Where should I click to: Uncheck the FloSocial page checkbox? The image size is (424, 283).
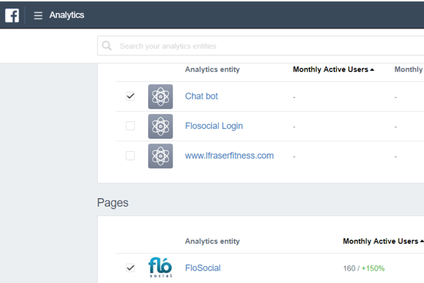tap(130, 268)
